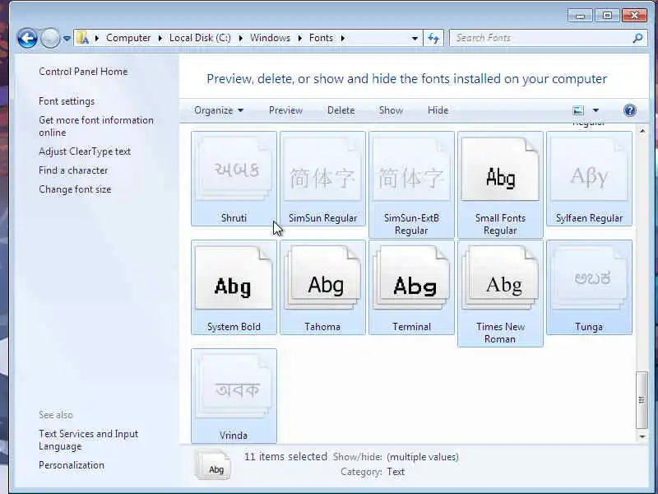Open Control Panel Home link
The width and height of the screenshot is (658, 494).
click(x=83, y=72)
